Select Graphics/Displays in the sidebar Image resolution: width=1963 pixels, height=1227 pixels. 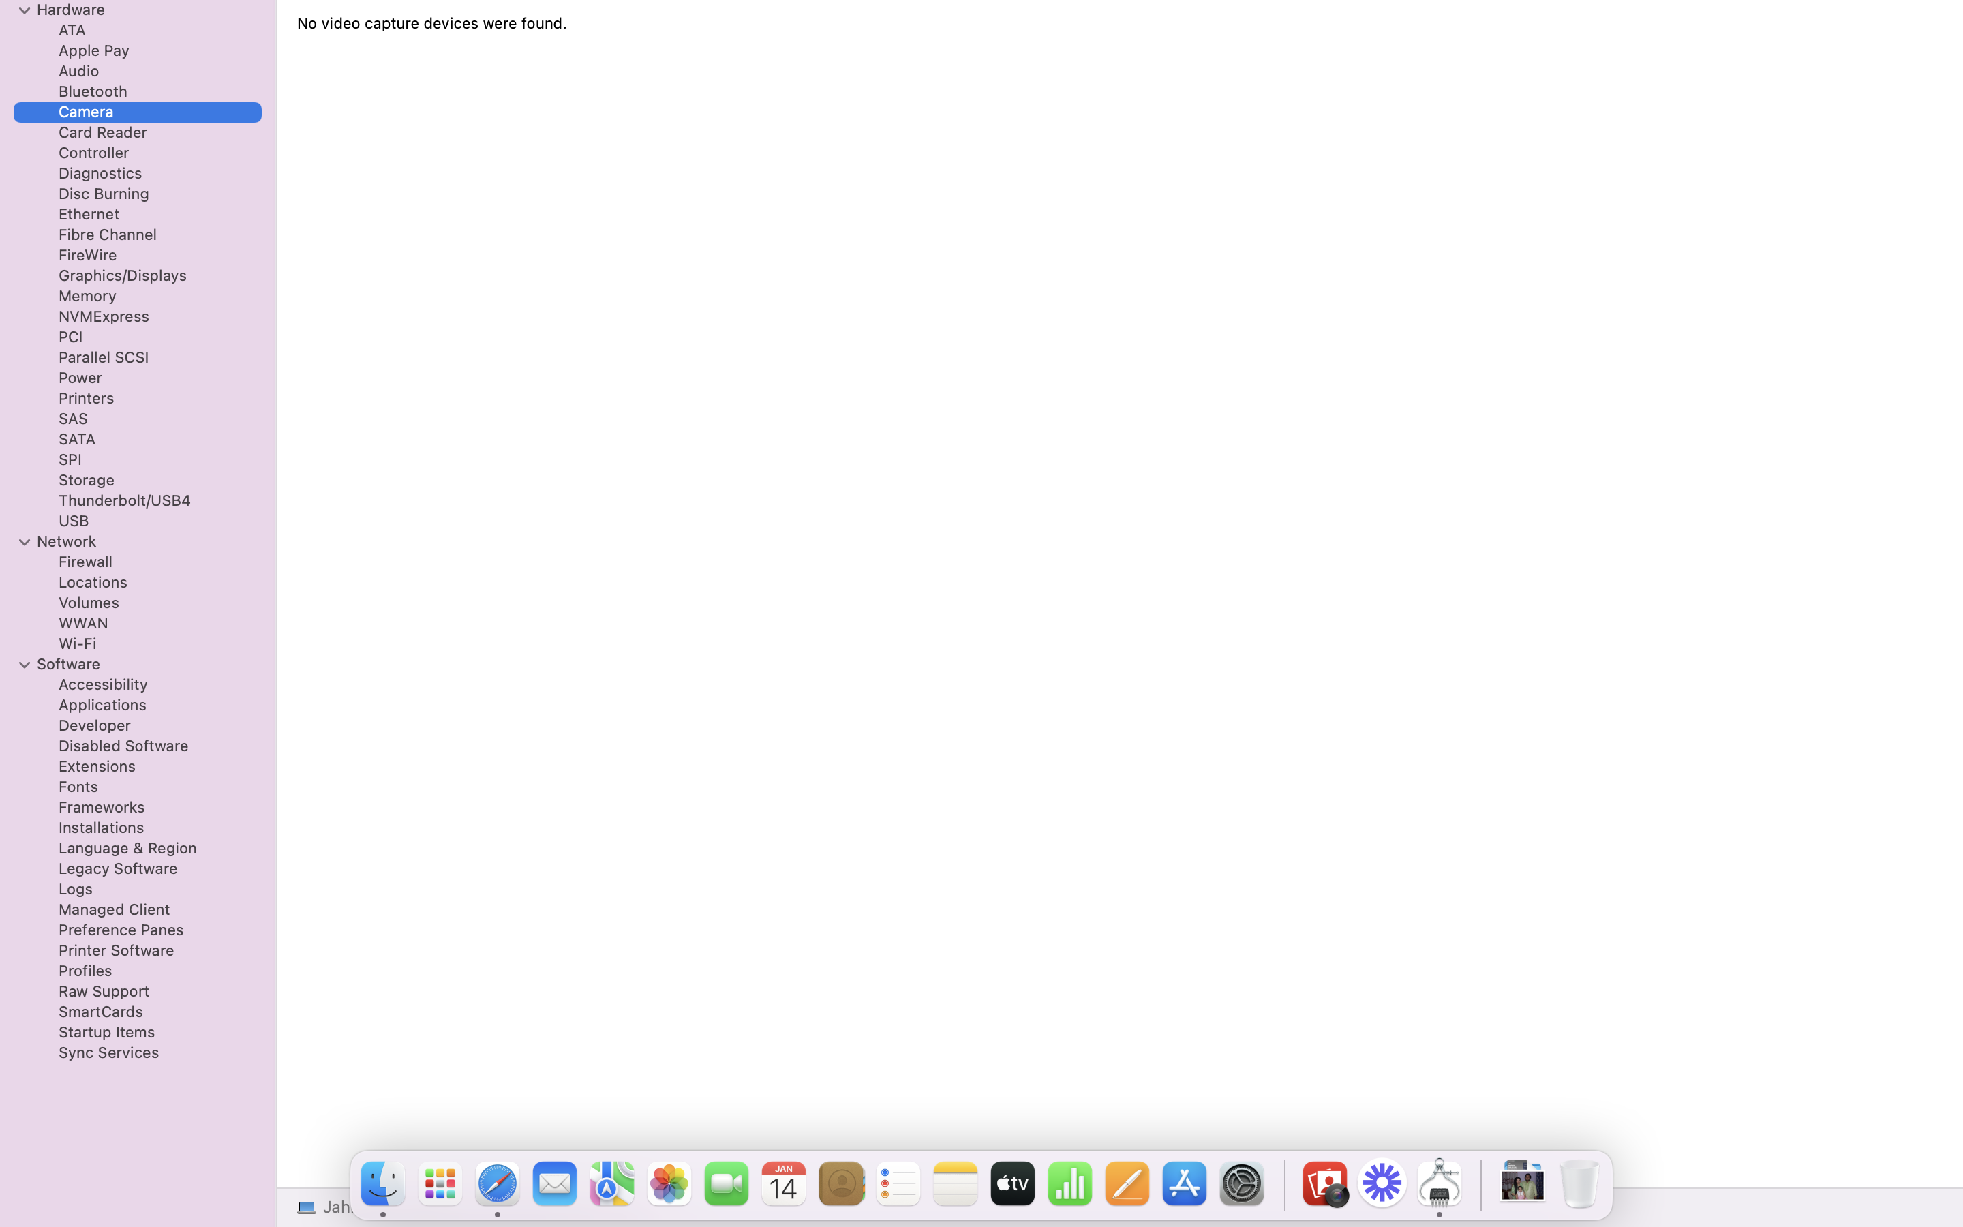(123, 276)
